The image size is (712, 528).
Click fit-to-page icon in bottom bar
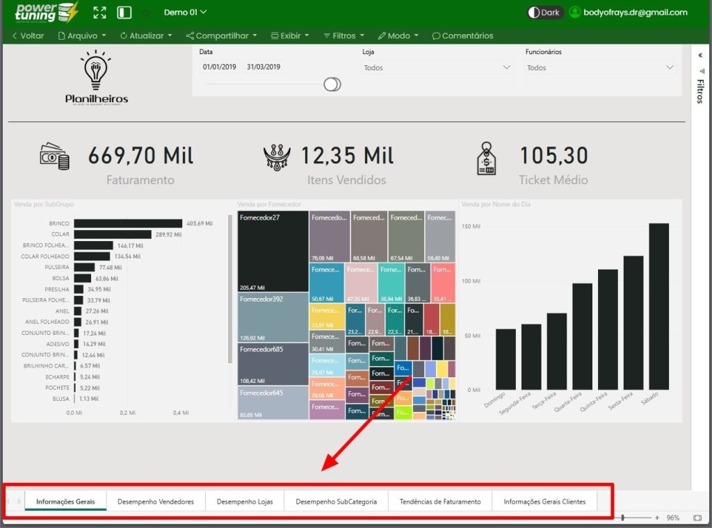[697, 518]
